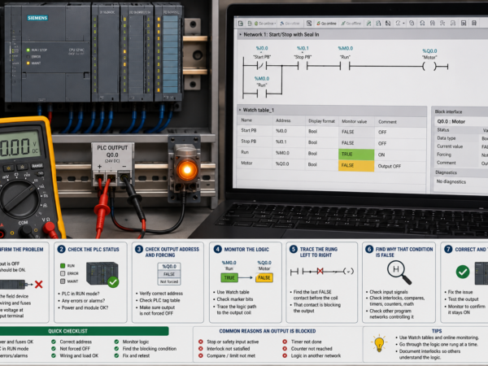Click the Name column header in the watch table

point(246,120)
